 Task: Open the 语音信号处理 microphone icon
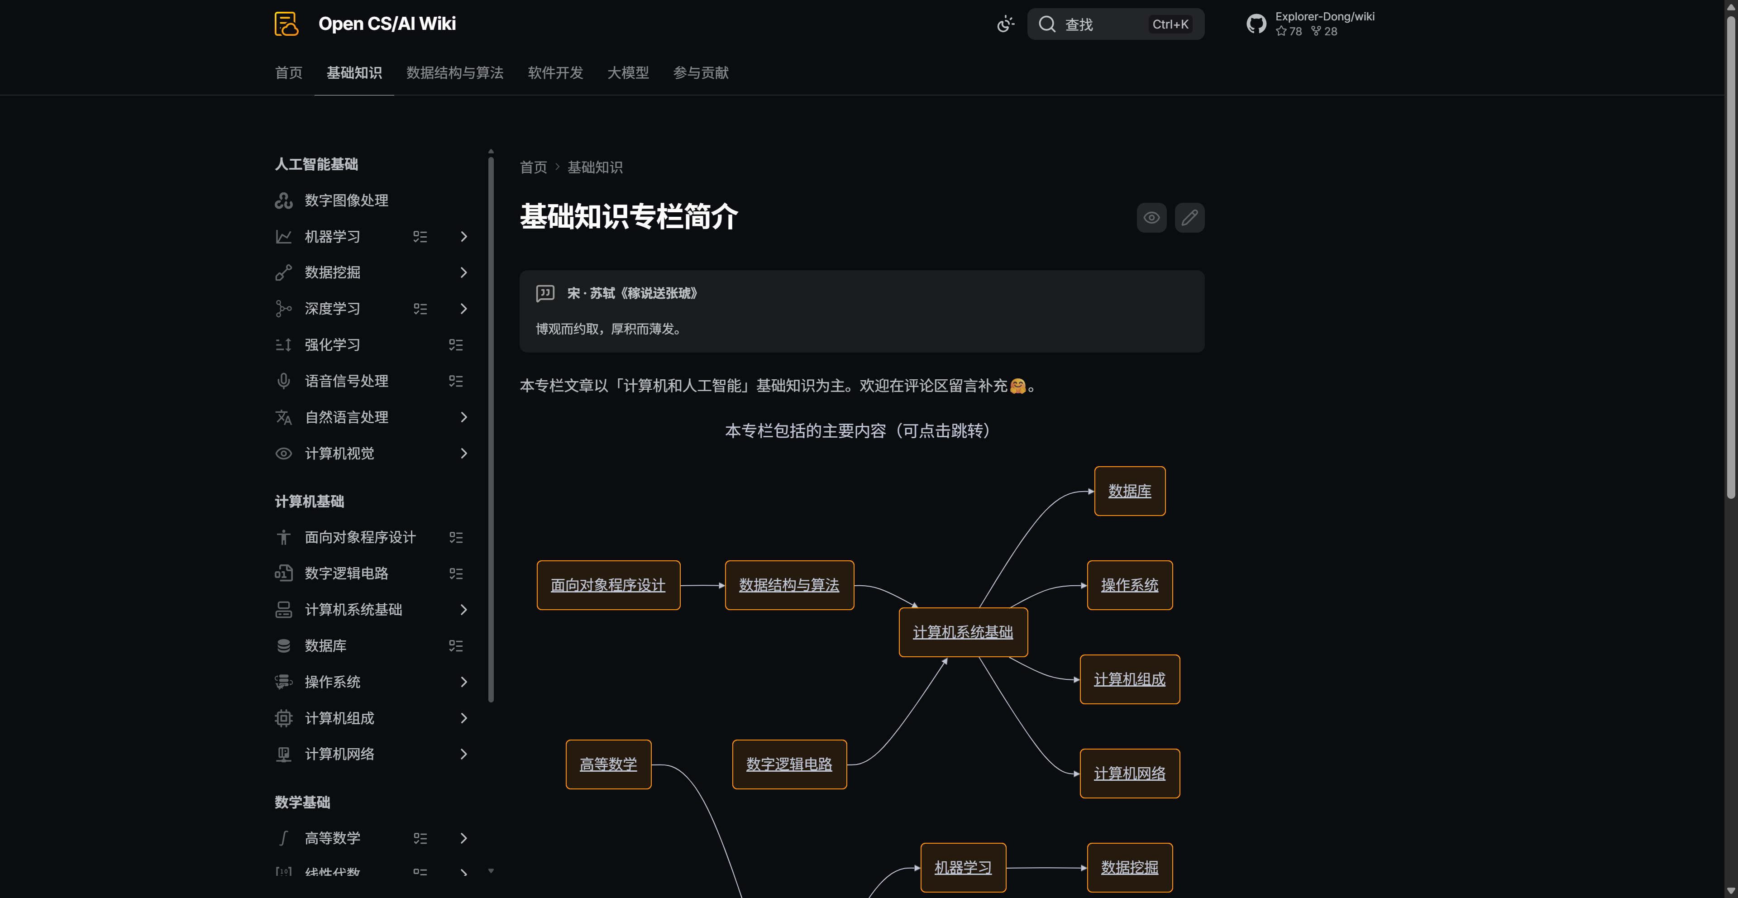click(x=283, y=381)
